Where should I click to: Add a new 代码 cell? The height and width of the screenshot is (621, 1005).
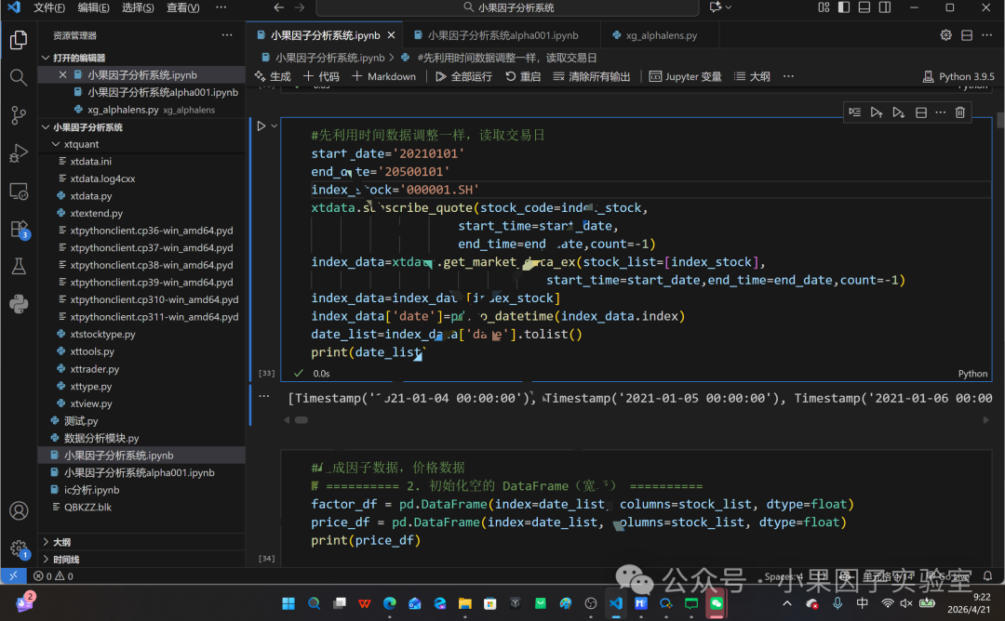point(321,76)
